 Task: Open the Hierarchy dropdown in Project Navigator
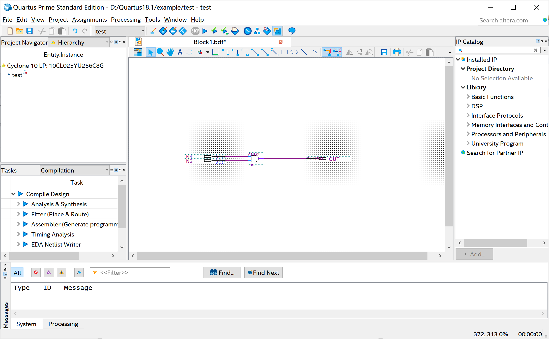107,42
